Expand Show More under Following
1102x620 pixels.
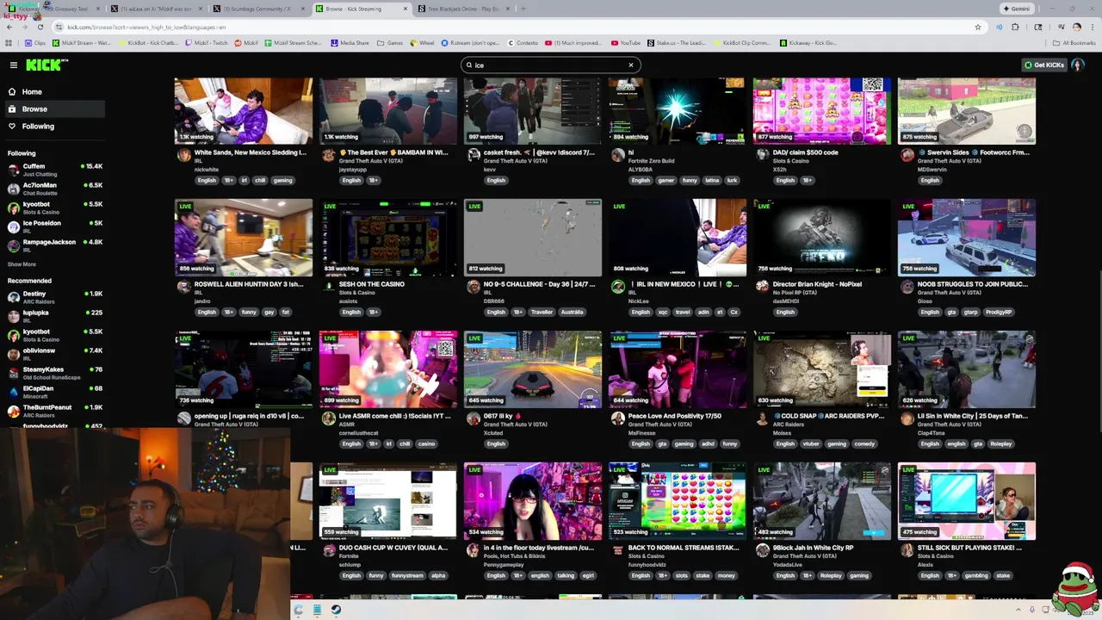click(22, 264)
